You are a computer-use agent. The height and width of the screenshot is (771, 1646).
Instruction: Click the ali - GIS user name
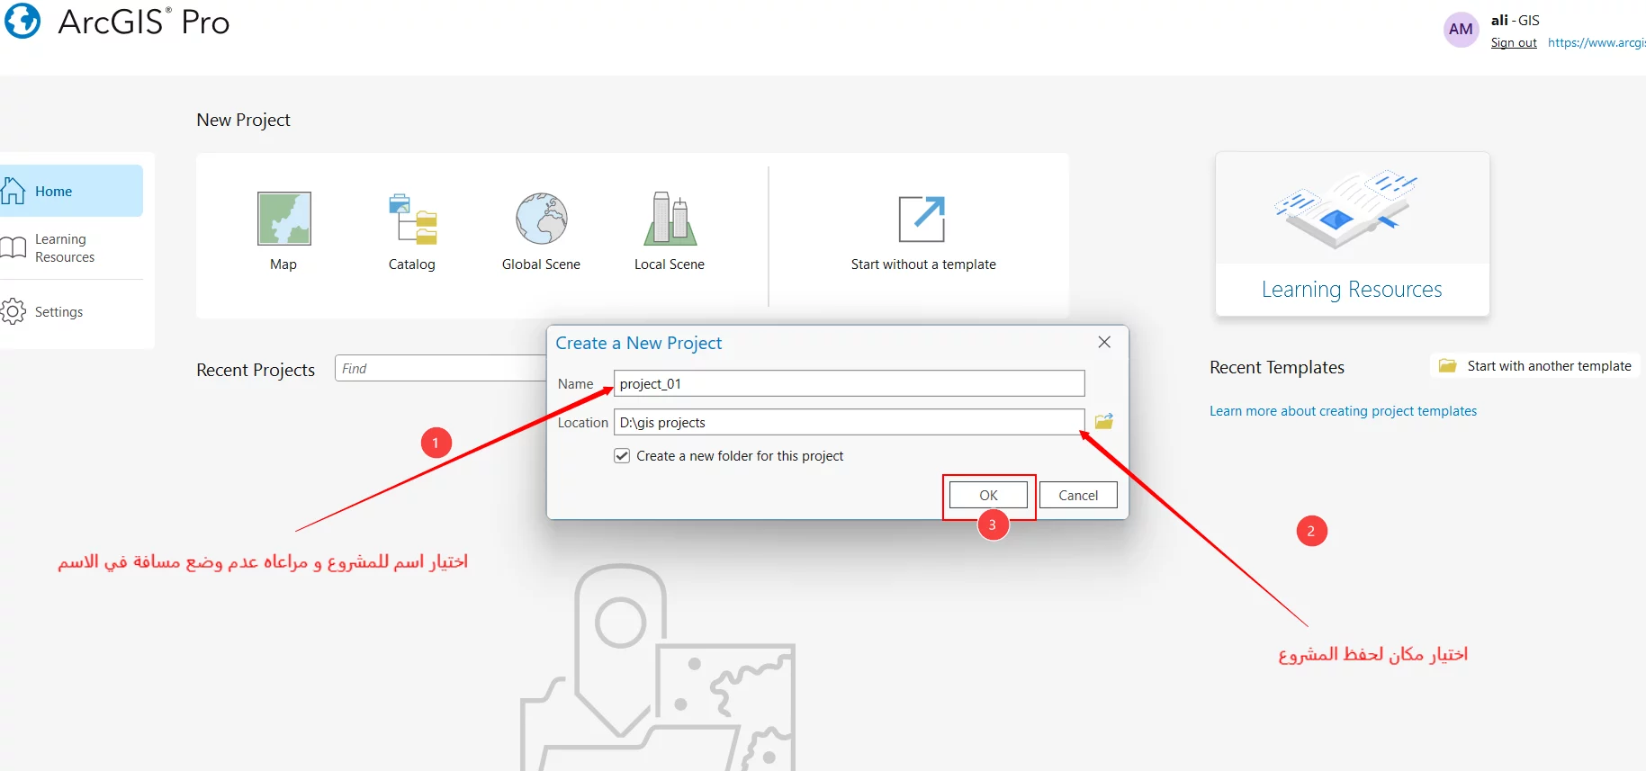[1516, 20]
